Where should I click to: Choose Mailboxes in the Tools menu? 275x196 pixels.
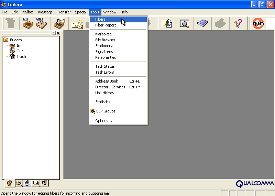point(118,34)
